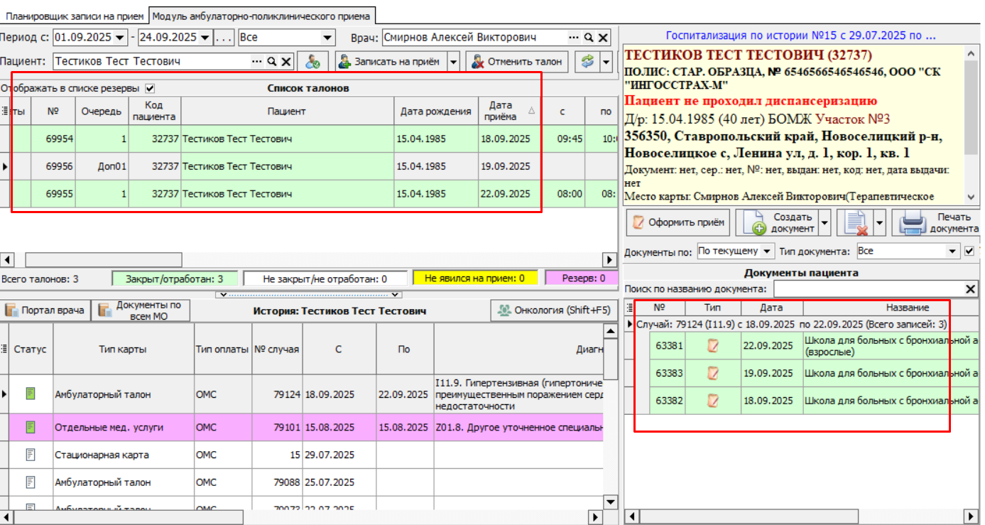Click the Отменить талон button
Image resolution: width=985 pixels, height=525 pixels.
[x=517, y=62]
